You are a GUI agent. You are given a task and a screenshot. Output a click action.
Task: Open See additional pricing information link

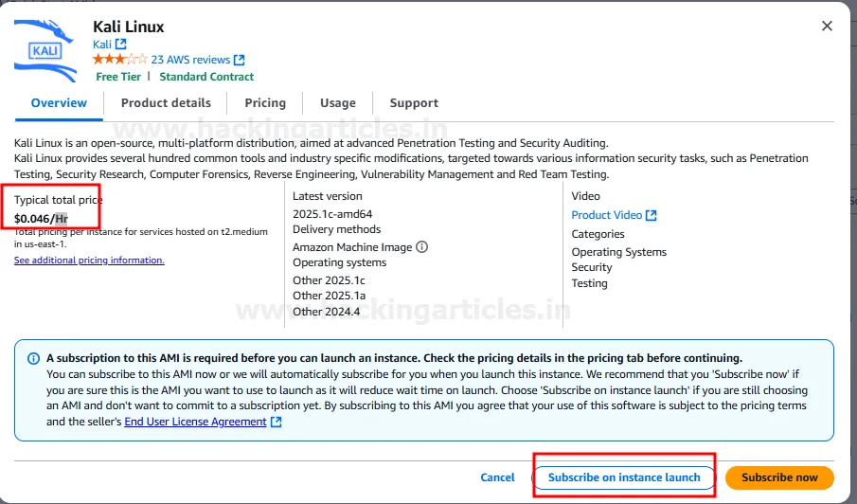(x=89, y=261)
